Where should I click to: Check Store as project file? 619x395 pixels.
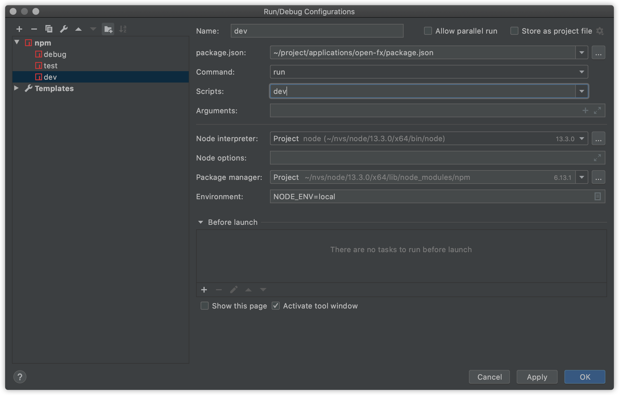[514, 31]
